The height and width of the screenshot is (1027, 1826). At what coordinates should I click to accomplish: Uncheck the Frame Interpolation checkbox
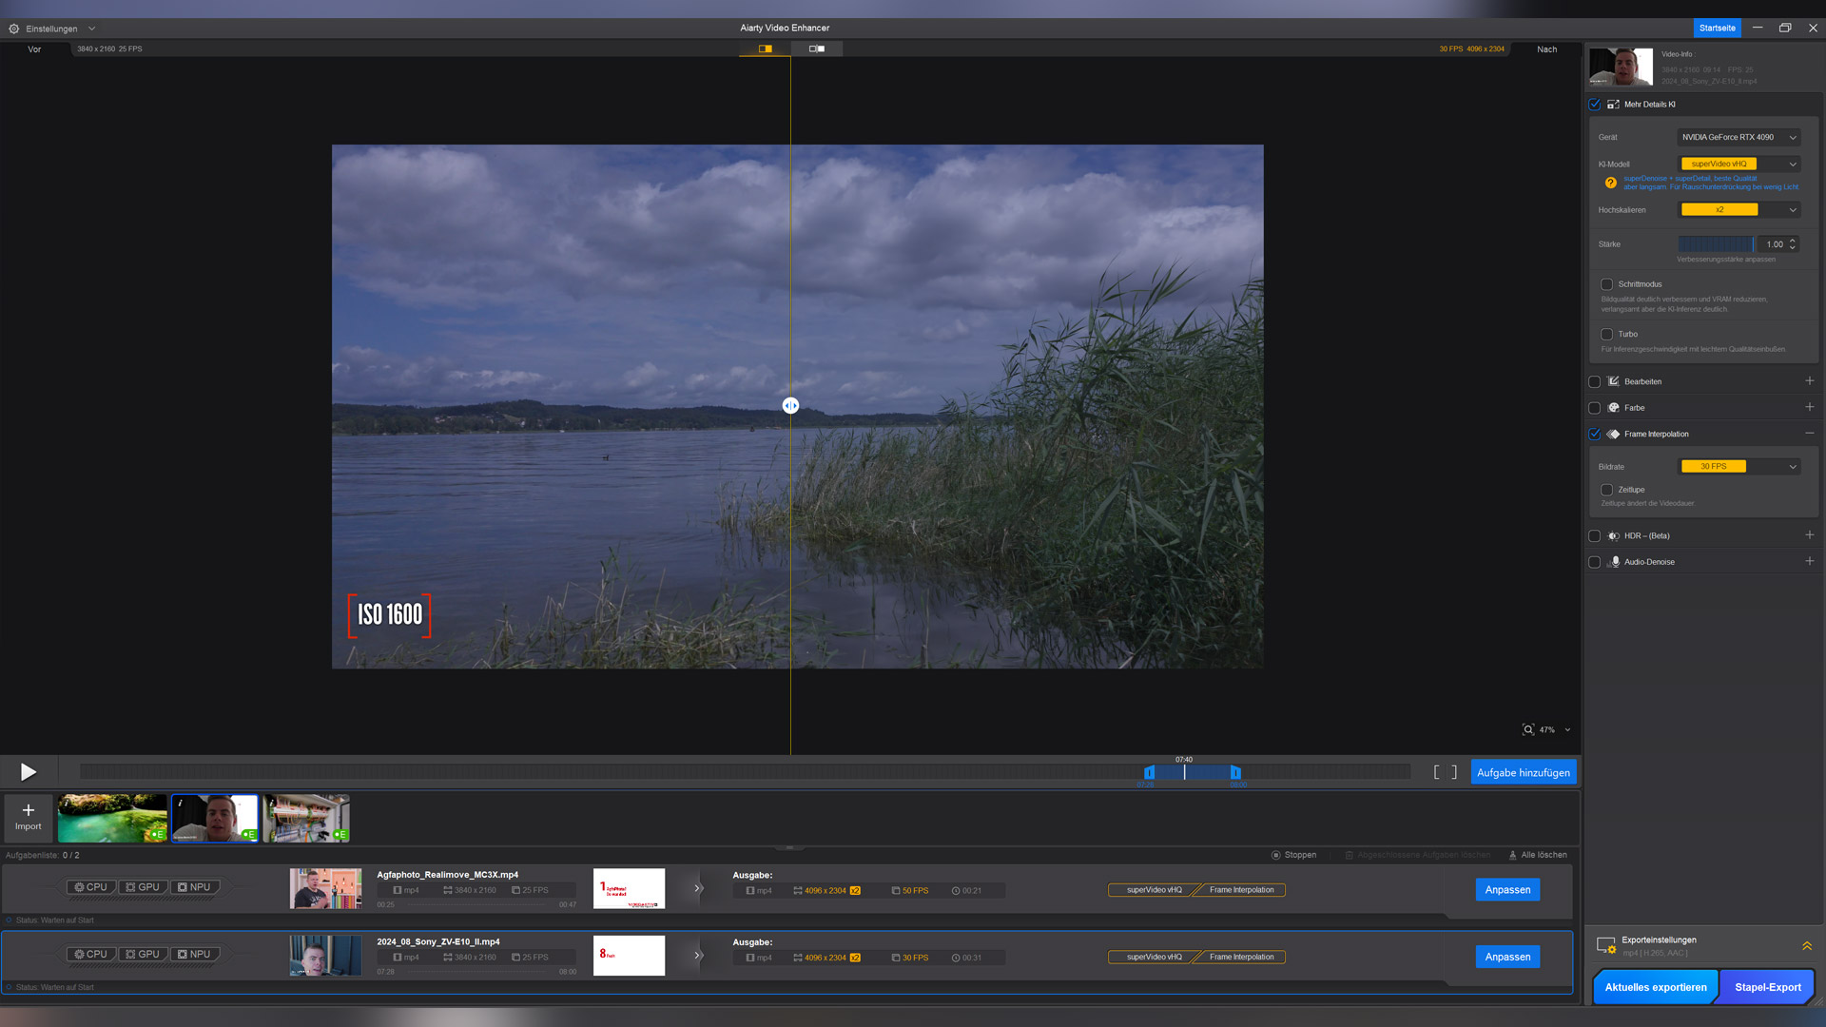1595,434
